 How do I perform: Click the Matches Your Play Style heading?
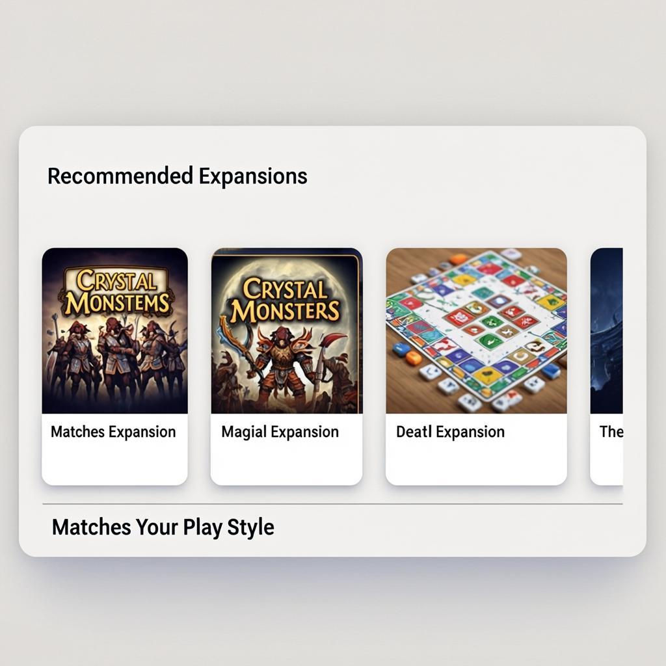(x=163, y=527)
